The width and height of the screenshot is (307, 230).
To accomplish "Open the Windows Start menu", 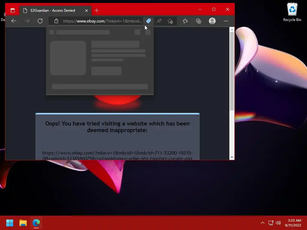I will 10,223.
